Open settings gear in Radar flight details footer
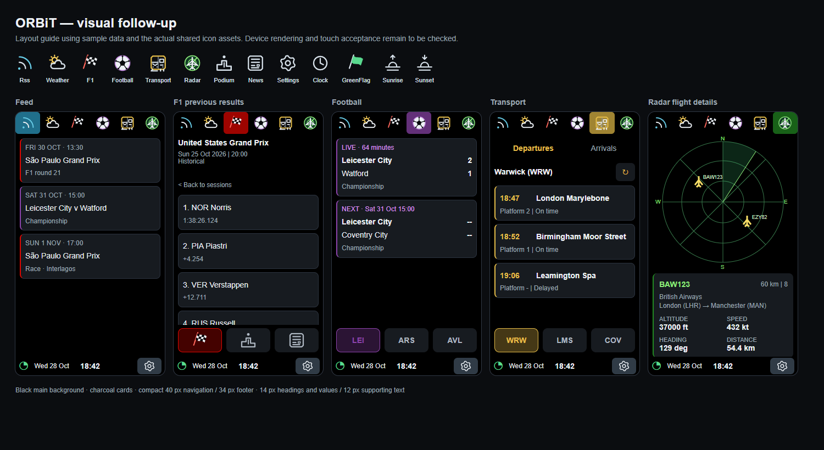The width and height of the screenshot is (824, 450). coord(782,366)
